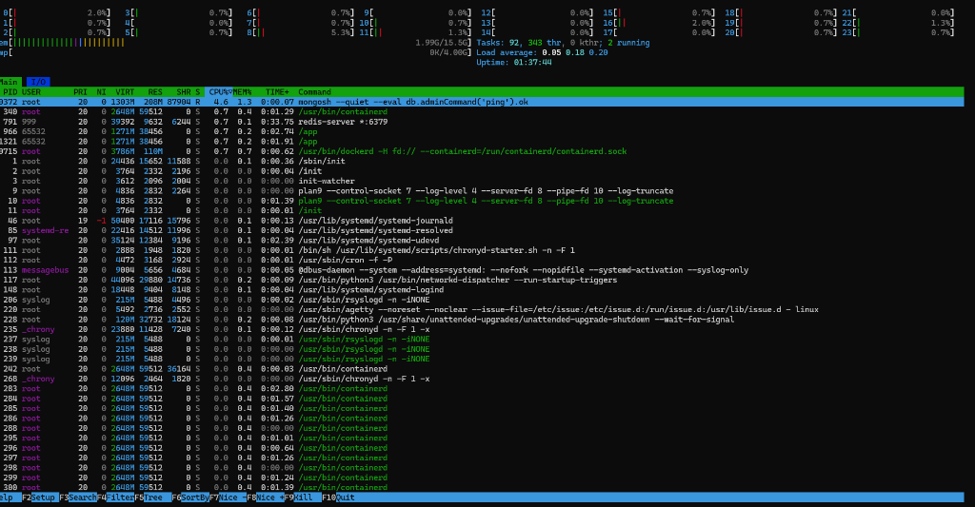Select the systemd-udevd process row
Screen dimensions: 975x507
(x=482, y=241)
